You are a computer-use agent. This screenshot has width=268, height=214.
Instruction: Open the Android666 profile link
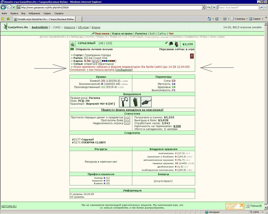point(40,27)
